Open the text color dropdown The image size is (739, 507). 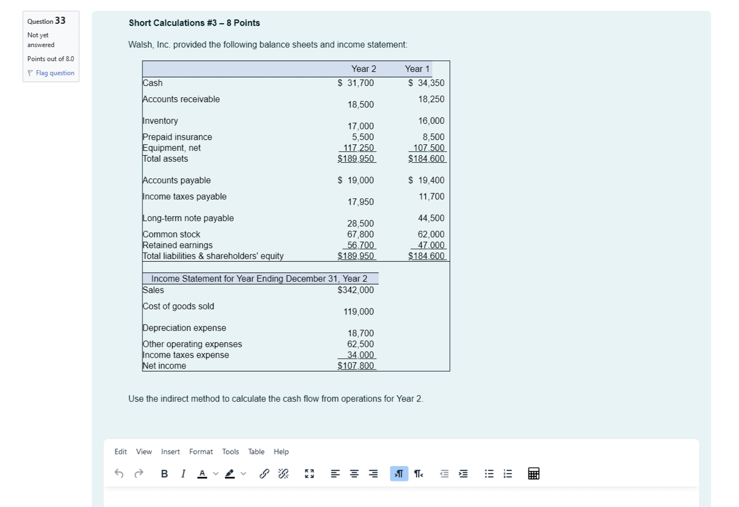[215, 474]
